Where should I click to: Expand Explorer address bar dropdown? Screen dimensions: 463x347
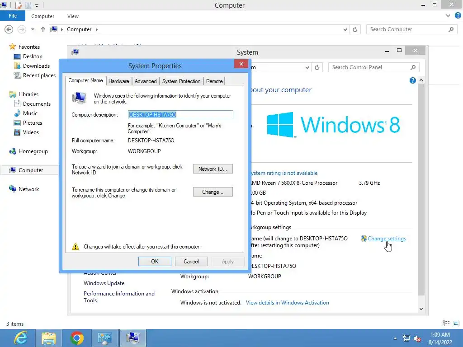(x=345, y=29)
